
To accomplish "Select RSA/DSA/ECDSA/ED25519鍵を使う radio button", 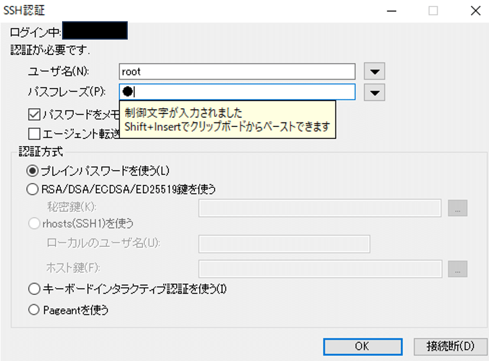I will 33,189.
